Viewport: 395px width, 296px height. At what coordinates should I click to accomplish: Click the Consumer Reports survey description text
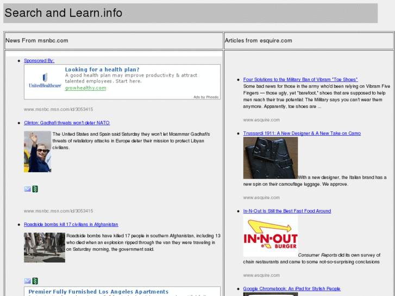point(311,259)
